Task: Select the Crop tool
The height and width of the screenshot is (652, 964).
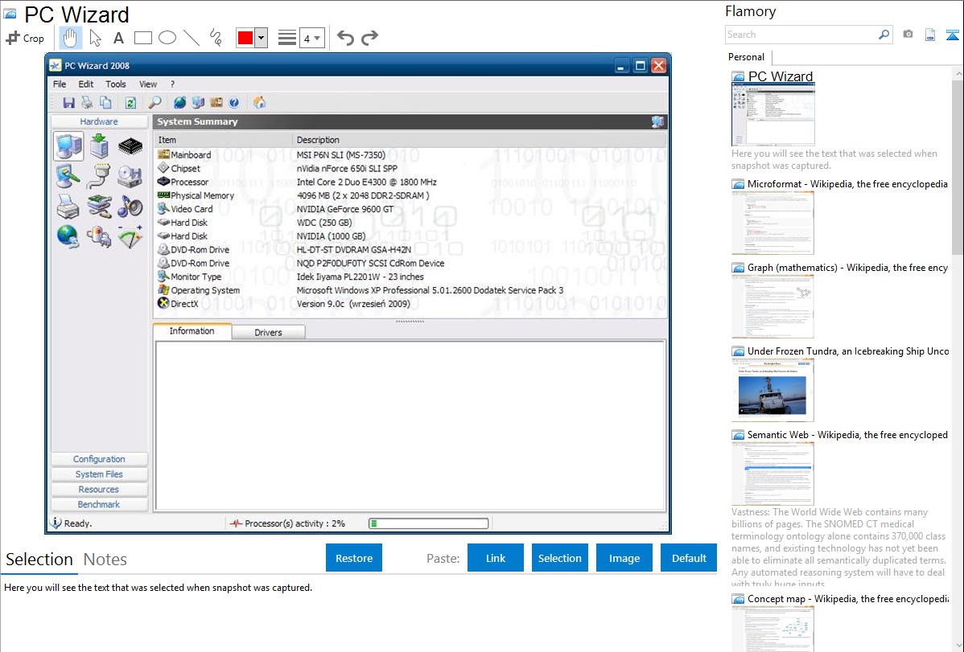Action: (25, 38)
